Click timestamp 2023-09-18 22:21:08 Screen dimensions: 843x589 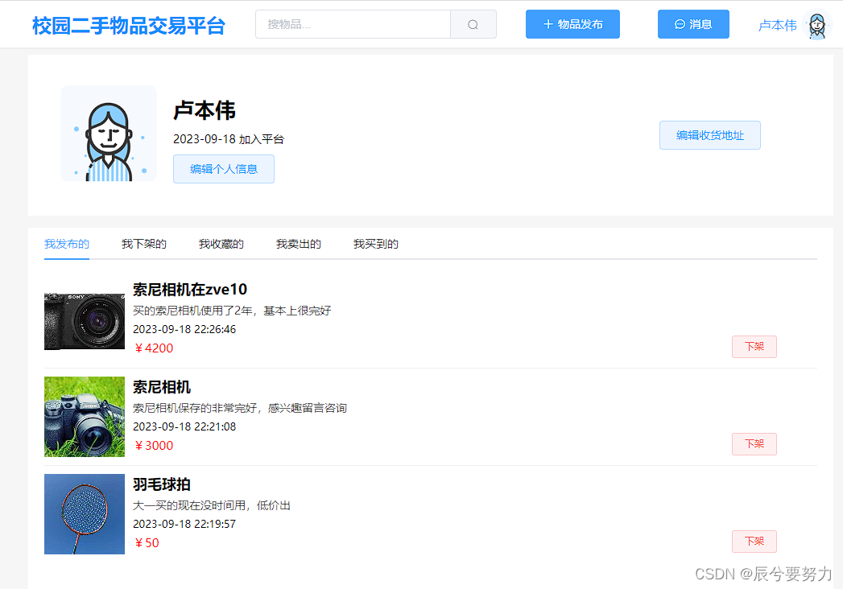click(x=184, y=426)
